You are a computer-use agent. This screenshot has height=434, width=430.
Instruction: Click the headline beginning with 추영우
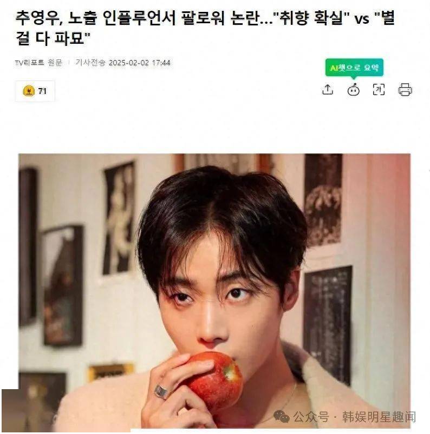tap(205, 28)
